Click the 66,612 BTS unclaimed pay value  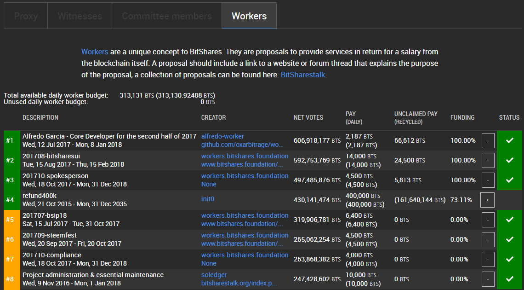click(x=410, y=141)
